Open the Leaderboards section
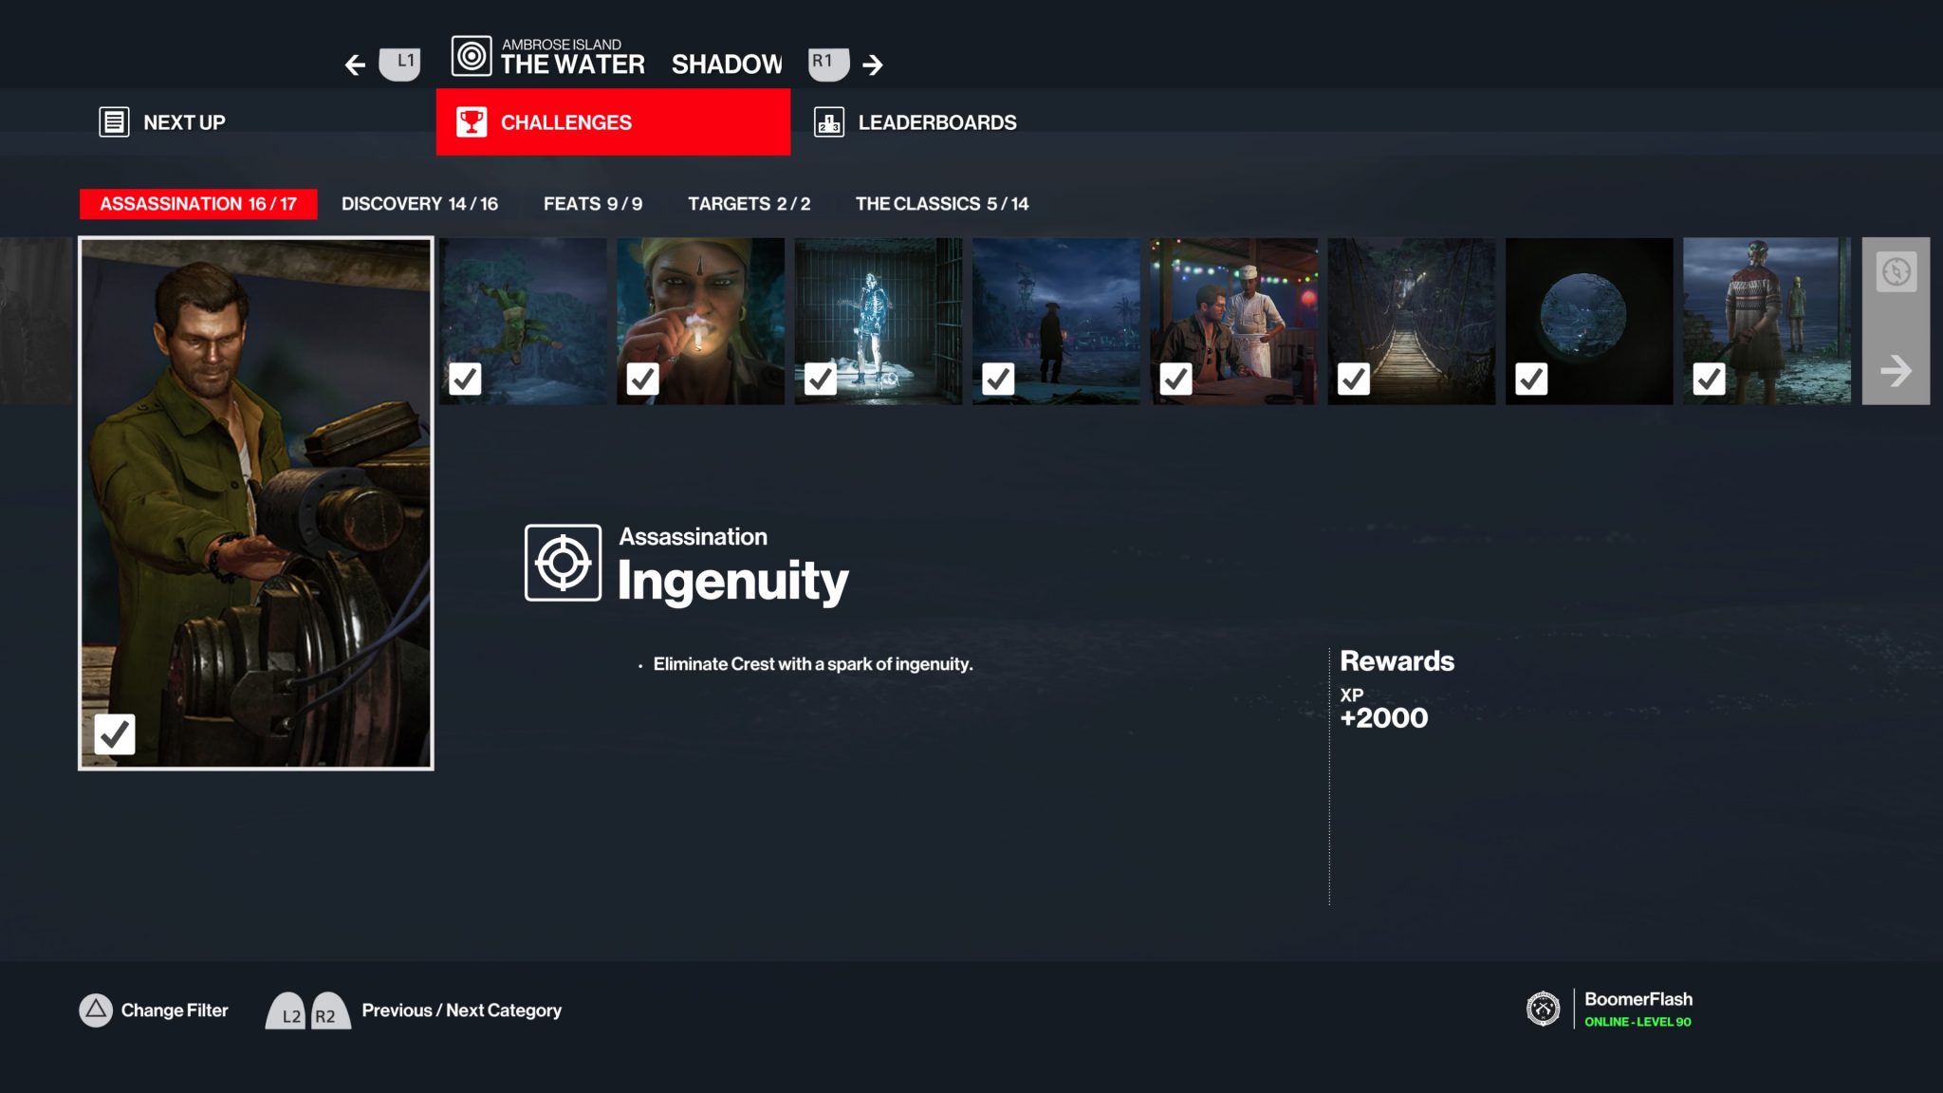The width and height of the screenshot is (1943, 1093). 936,122
